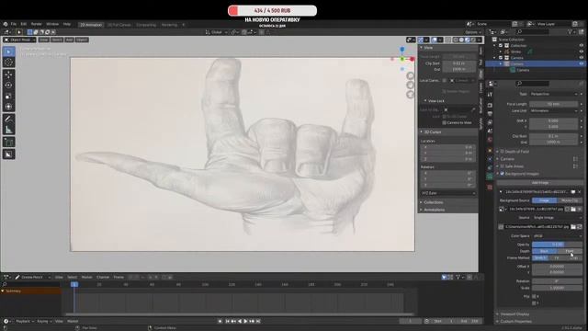This screenshot has width=588, height=331.
Task: Click the properties panel search field
Action: [x=532, y=84]
